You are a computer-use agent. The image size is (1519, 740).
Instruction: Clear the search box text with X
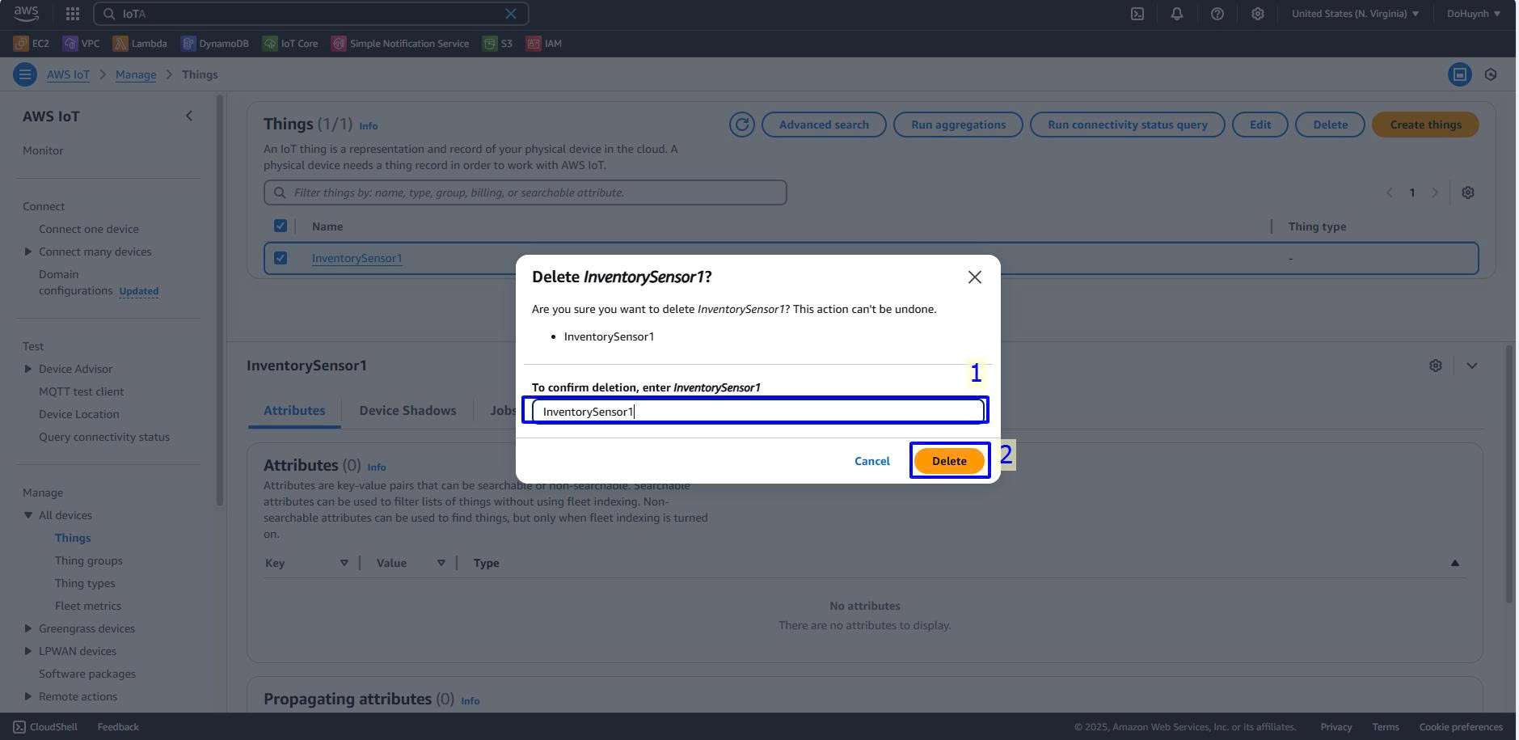pos(511,14)
